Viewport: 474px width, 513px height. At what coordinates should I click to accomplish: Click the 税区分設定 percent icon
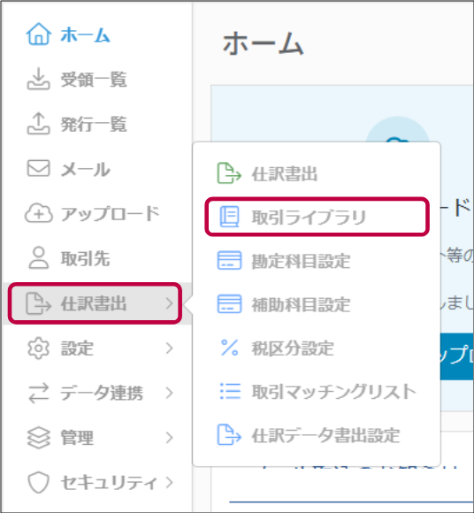pyautogui.click(x=229, y=348)
